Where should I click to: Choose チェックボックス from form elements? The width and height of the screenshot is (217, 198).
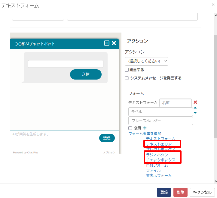(x=160, y=160)
